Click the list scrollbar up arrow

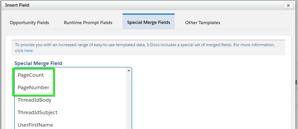(x=129, y=70)
